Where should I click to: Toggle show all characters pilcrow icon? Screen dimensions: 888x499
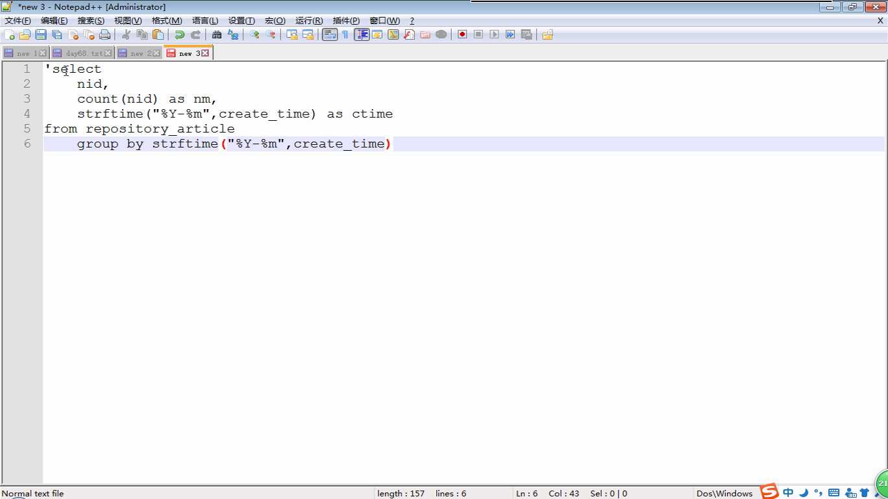[x=345, y=34]
